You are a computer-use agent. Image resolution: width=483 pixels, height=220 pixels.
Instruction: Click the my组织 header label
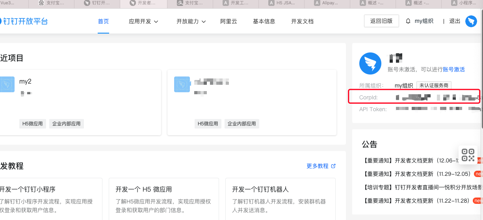[424, 21]
